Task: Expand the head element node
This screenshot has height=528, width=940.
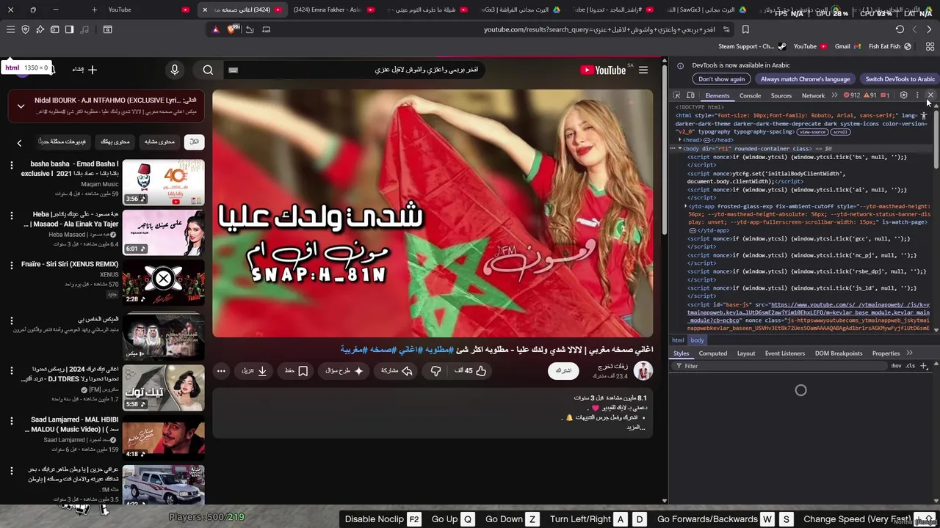Action: [680, 140]
